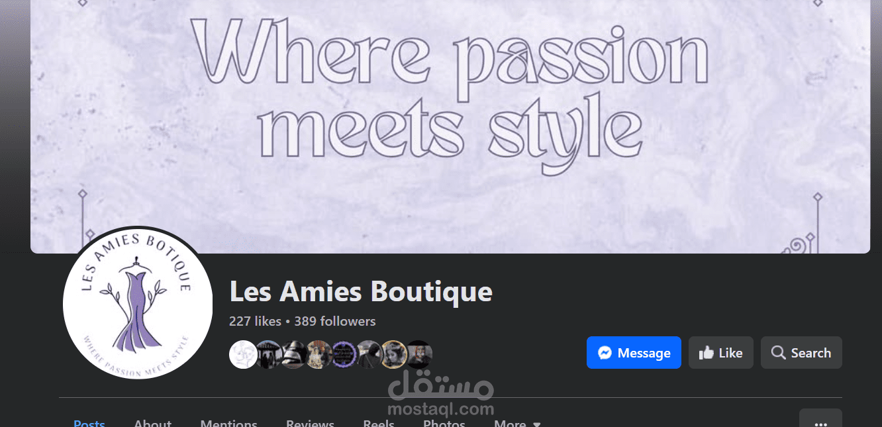The width and height of the screenshot is (882, 427).
Task: Select the Posts tab
Action: tap(89, 423)
